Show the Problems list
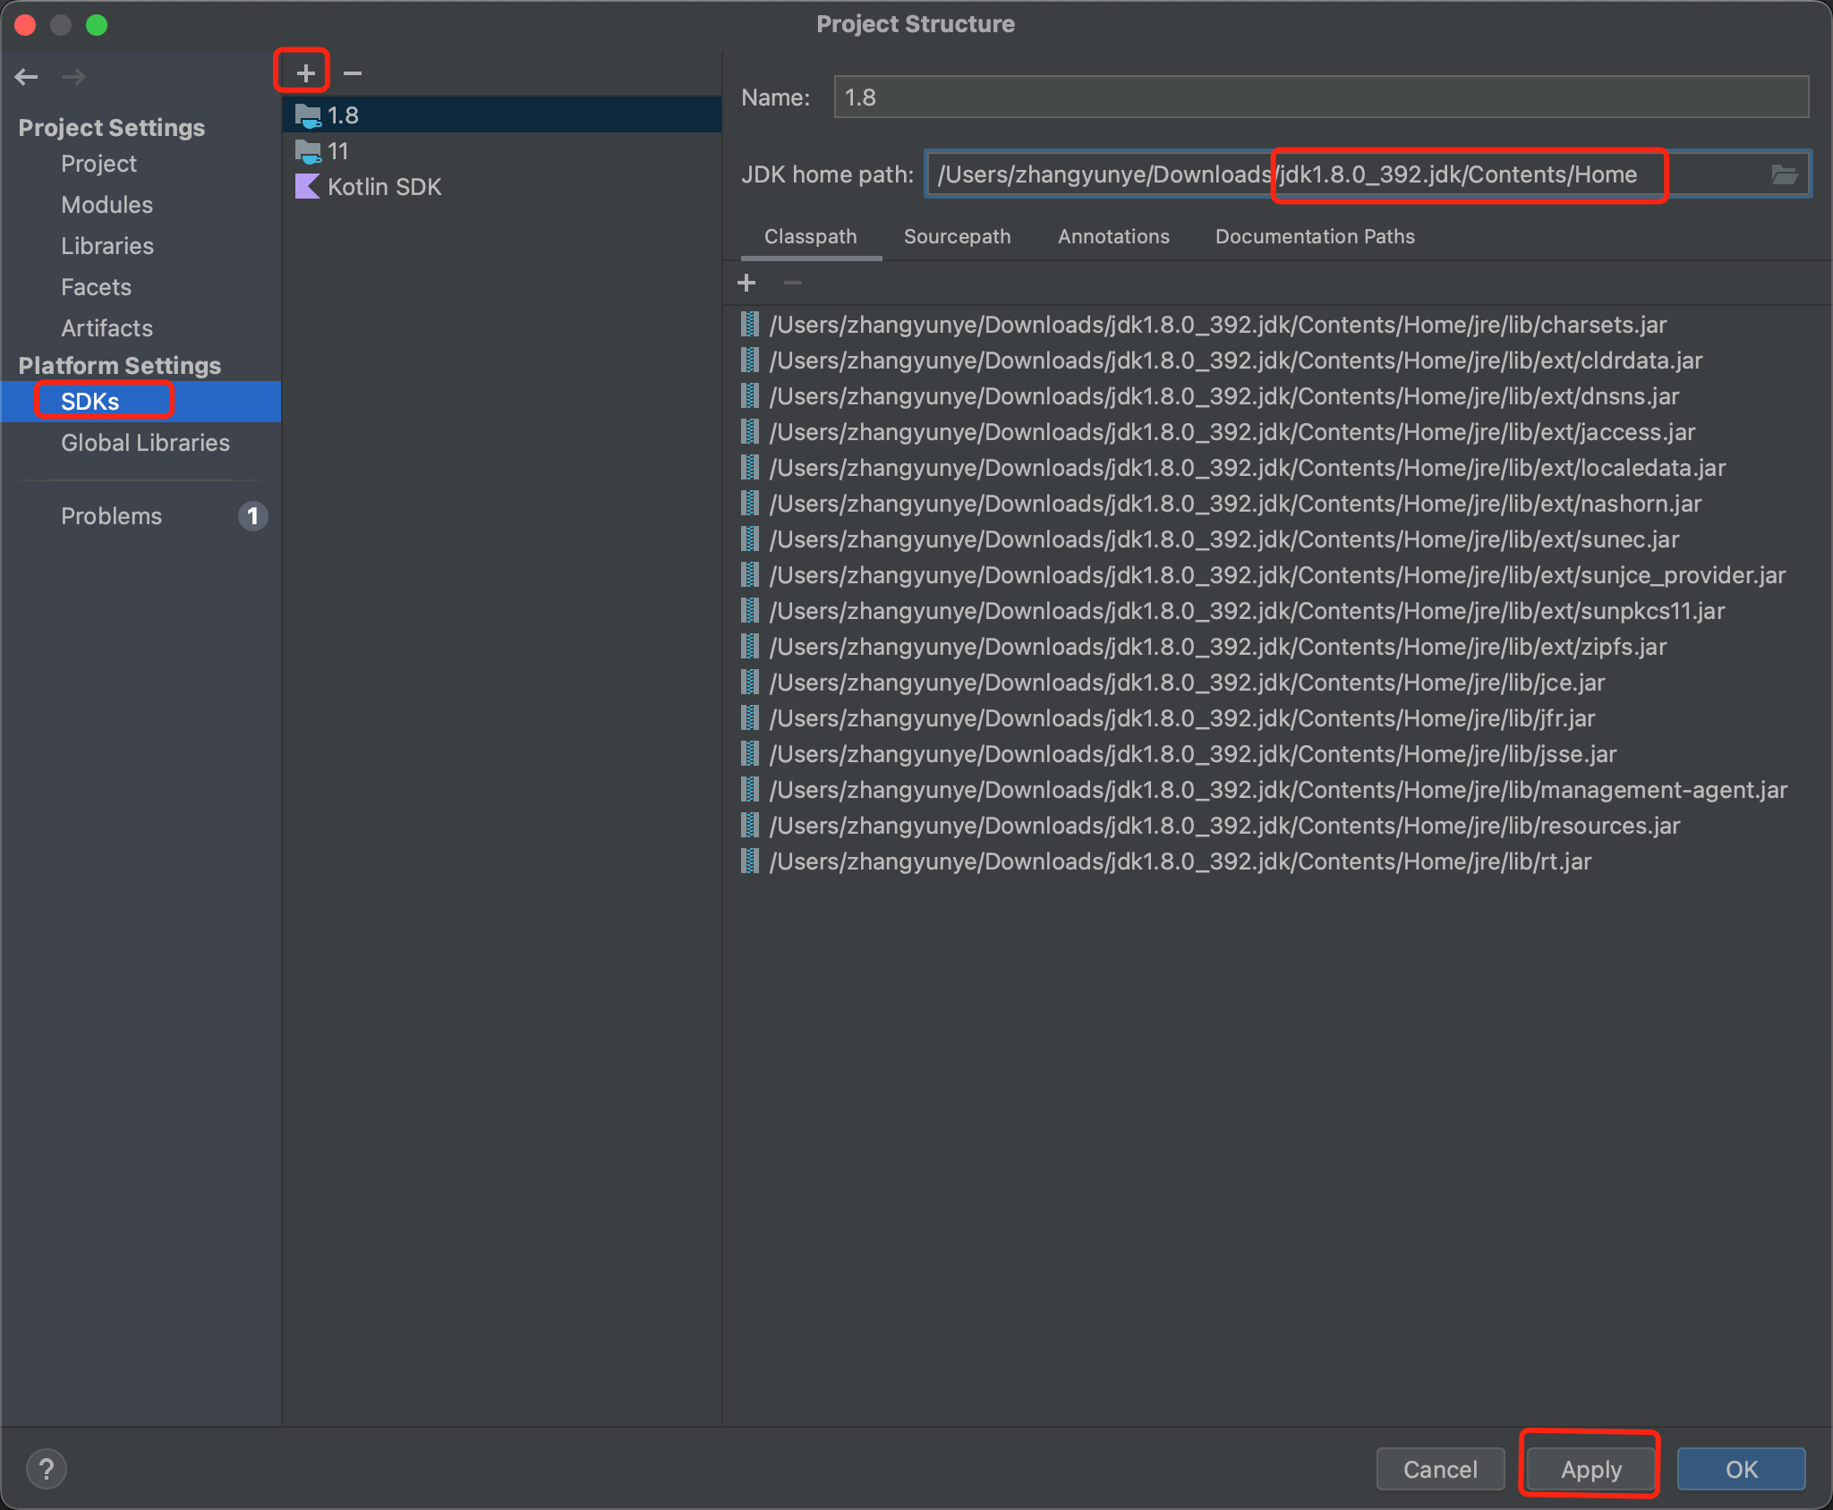This screenshot has height=1510, width=1833. 111,516
